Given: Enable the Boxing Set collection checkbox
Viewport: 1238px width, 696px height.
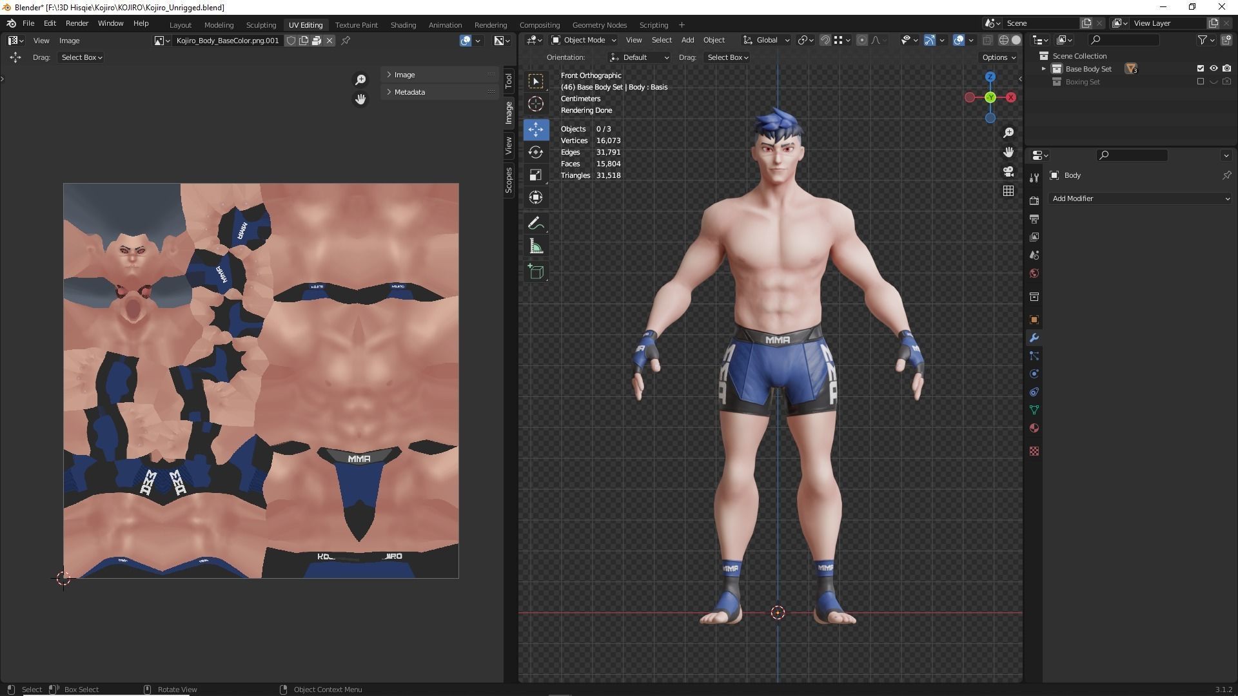Looking at the screenshot, I should pyautogui.click(x=1200, y=82).
